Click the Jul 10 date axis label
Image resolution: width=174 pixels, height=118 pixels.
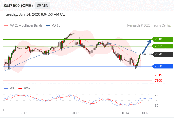coord(25,113)
